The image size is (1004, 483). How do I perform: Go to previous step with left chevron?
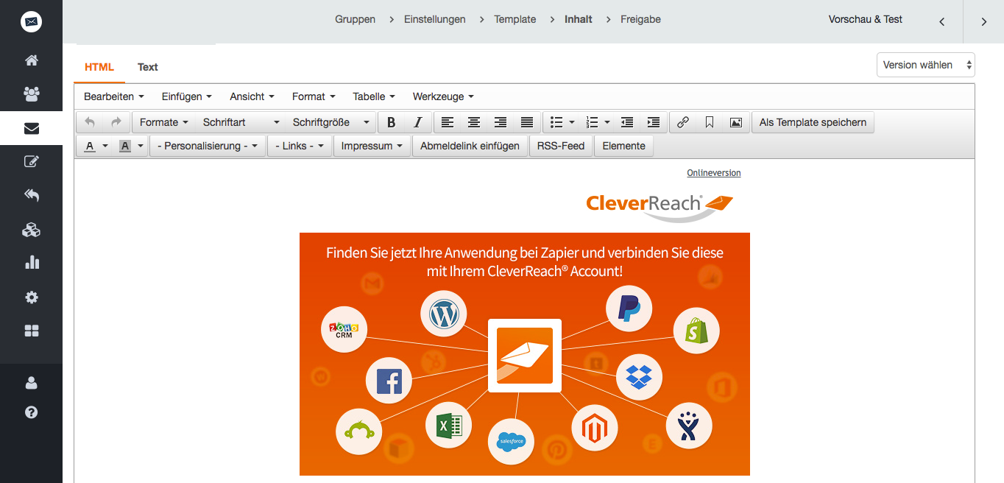(941, 21)
